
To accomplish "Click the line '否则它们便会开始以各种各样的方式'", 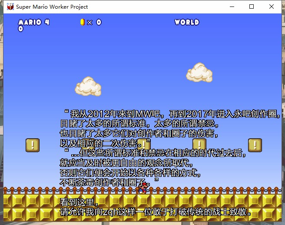I will tap(130, 173).
